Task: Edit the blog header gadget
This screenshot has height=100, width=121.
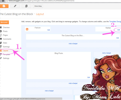Action: tap(117, 38)
